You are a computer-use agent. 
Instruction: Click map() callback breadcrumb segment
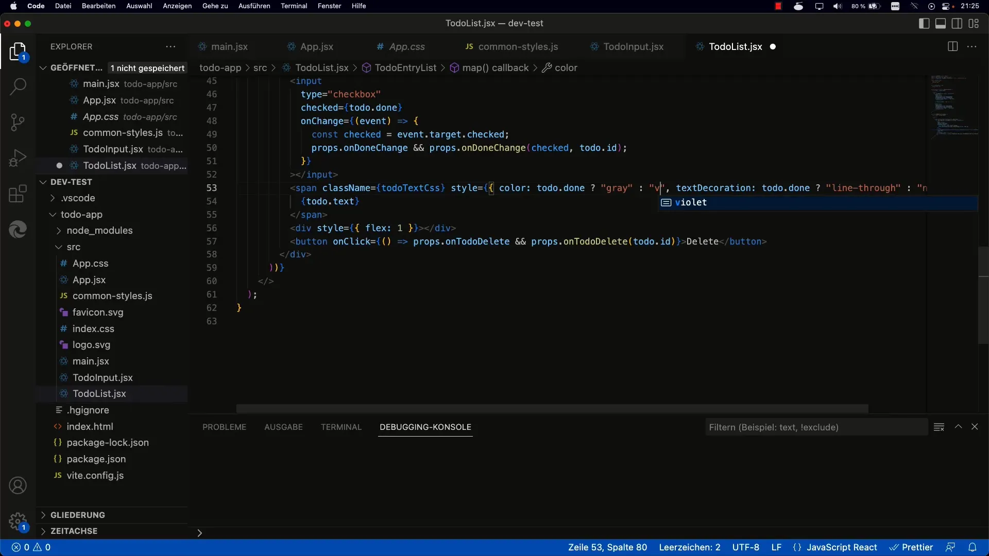496,68
